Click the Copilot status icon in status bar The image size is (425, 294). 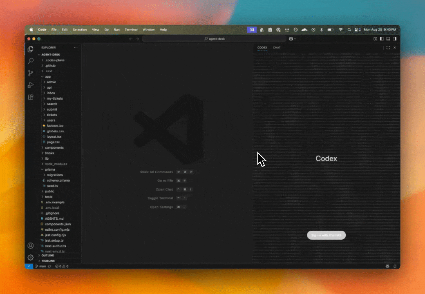click(x=387, y=266)
